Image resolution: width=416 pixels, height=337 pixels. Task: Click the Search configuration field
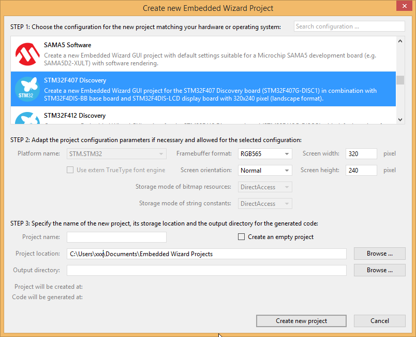(349, 26)
